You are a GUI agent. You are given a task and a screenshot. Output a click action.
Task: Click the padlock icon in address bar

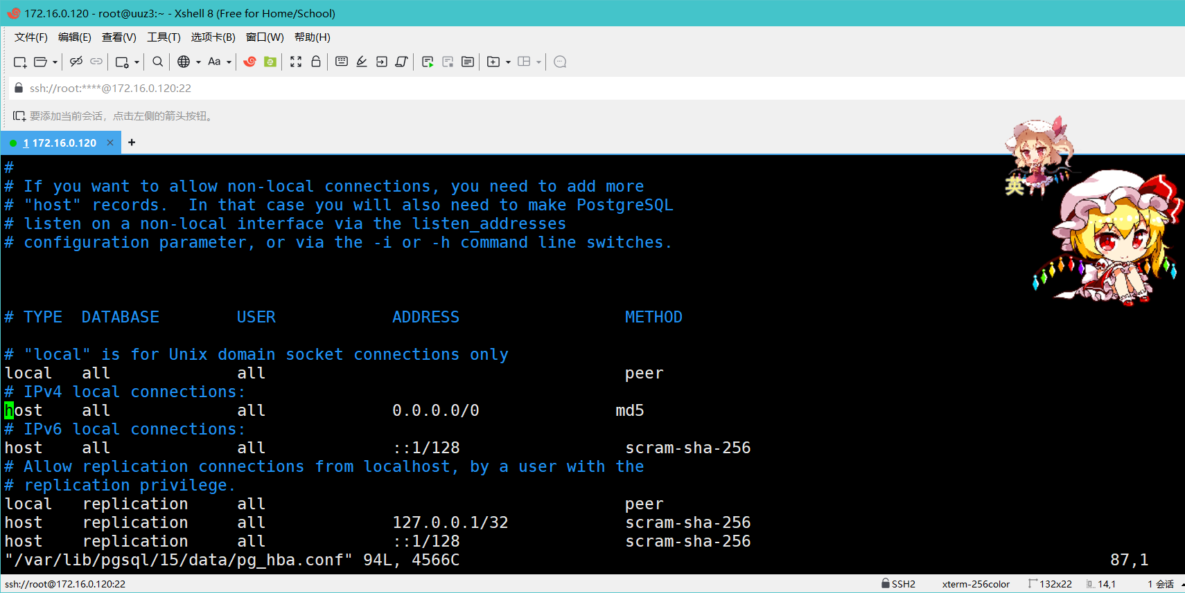(x=19, y=88)
